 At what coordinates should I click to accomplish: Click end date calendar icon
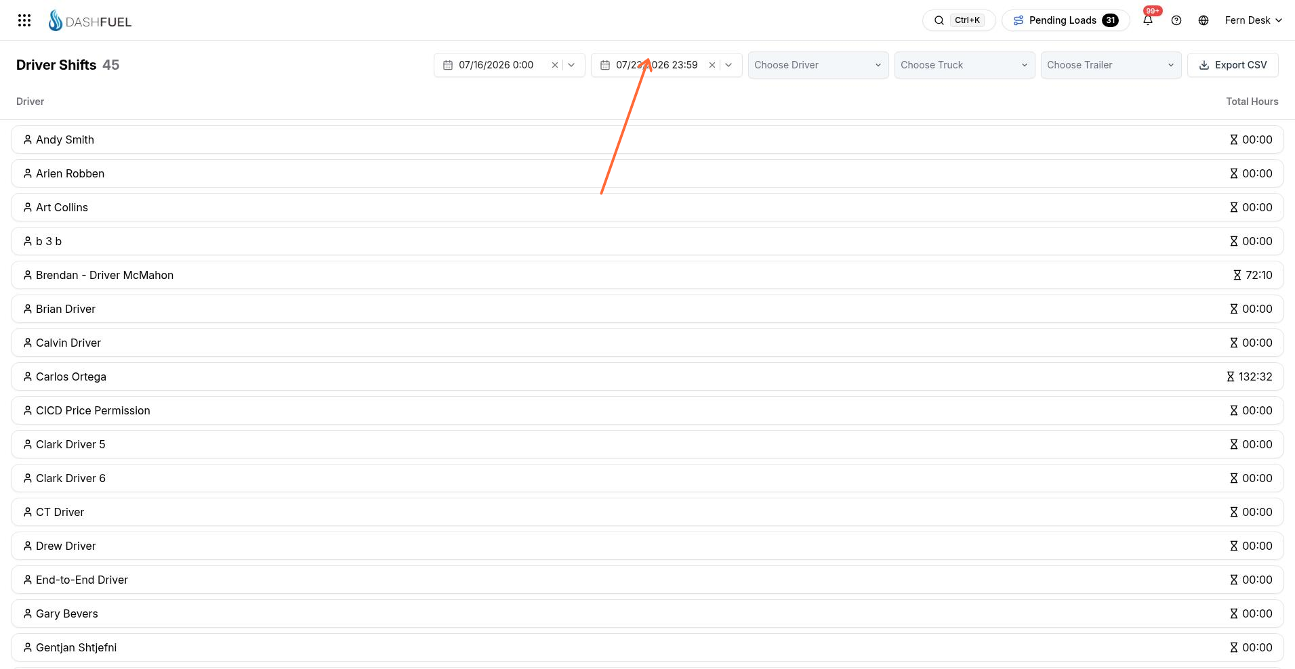(605, 65)
